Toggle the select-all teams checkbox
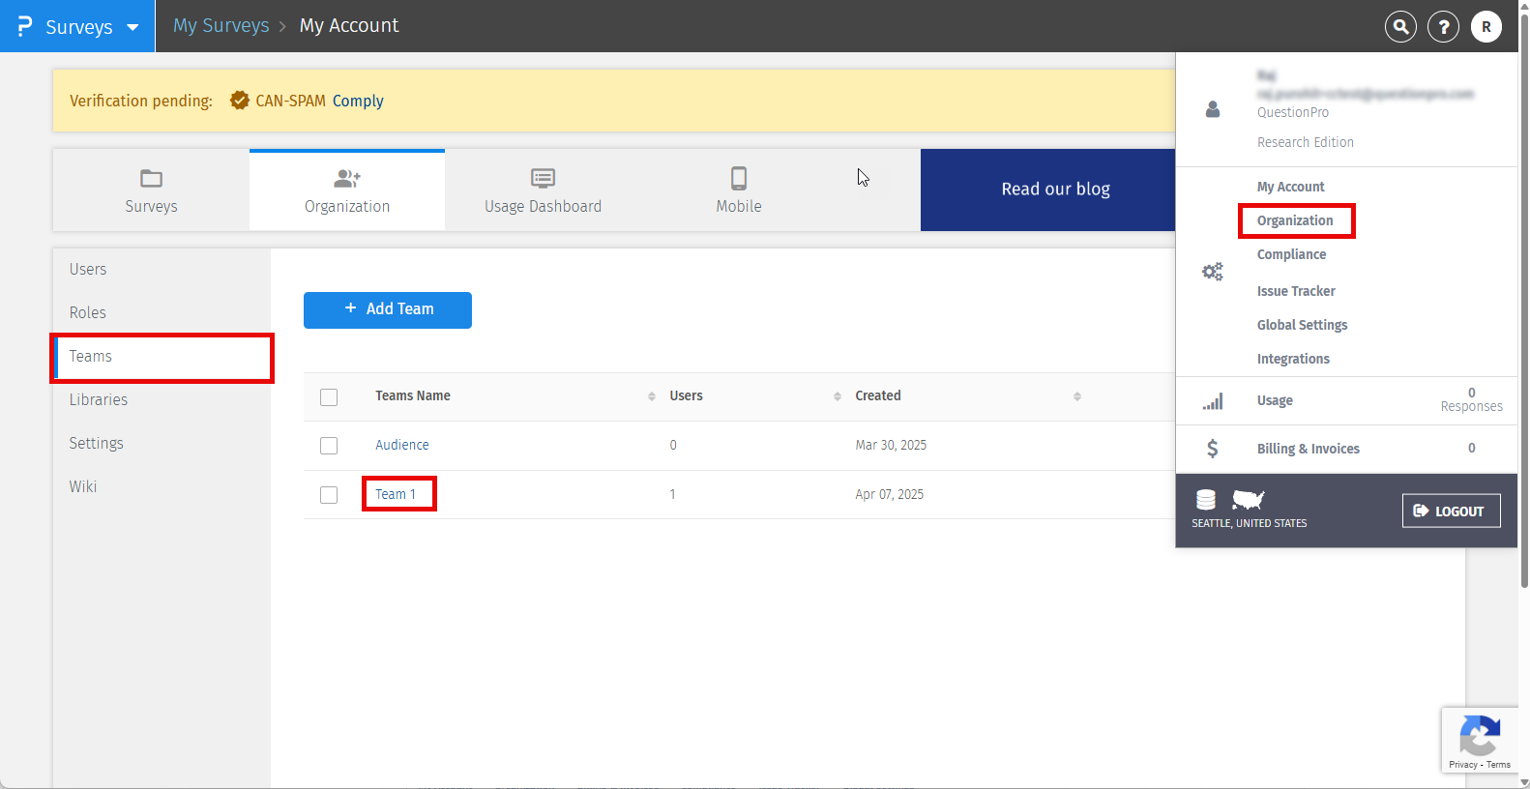This screenshot has width=1530, height=789. tap(329, 397)
